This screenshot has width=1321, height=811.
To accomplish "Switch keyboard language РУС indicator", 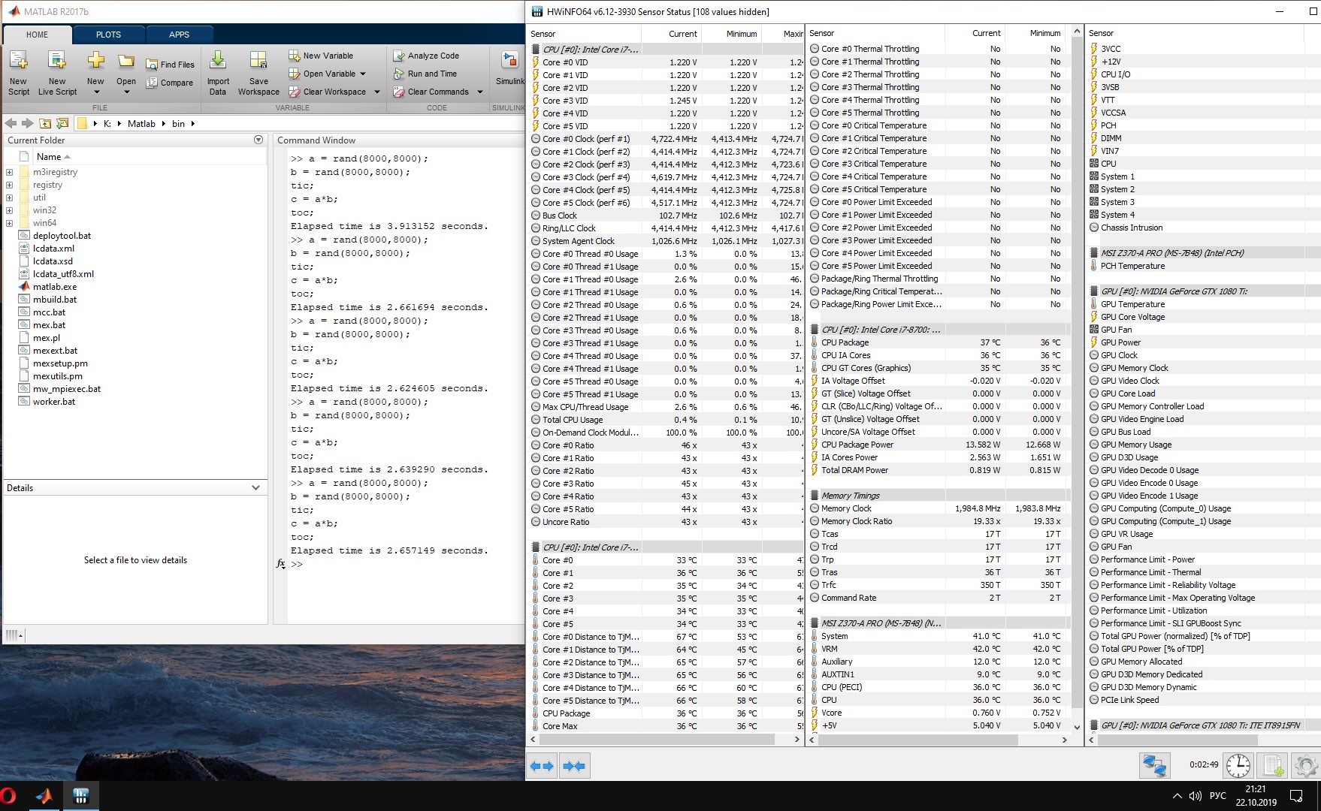I will (x=1218, y=796).
